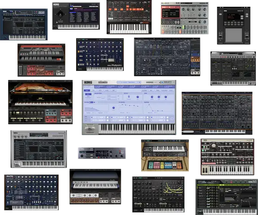Open the green M1 plugin screenshot
This screenshot has height=215, width=258.
click(x=227, y=197)
